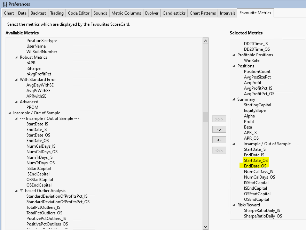Select highlighted StartDate_OS in Selected Metrics
Viewport: 306px width, 230px height.
pyautogui.click(x=256, y=161)
